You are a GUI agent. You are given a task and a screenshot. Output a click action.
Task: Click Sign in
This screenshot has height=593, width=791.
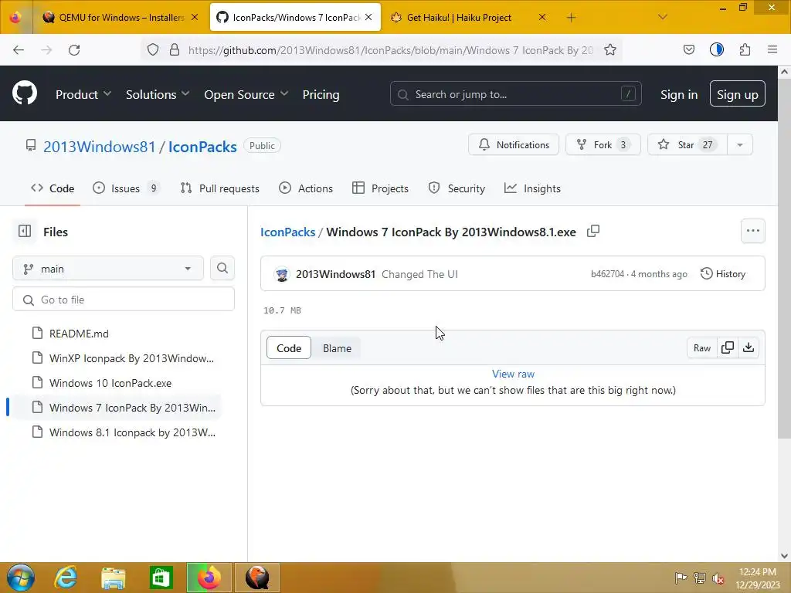679,94
